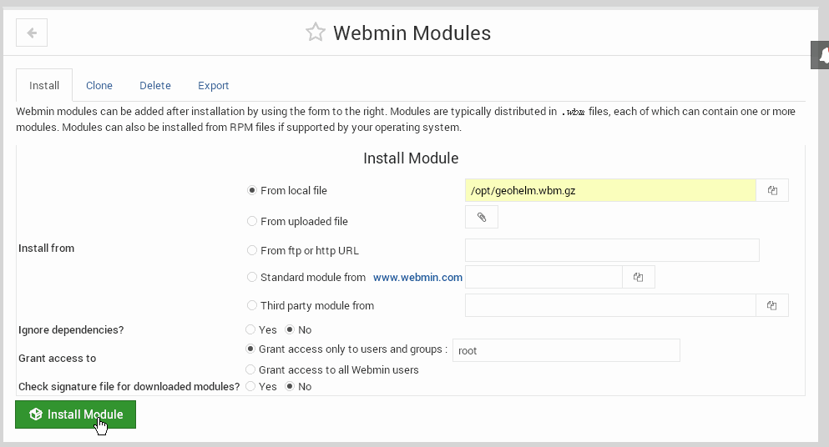Choose the From ftp or http URL option
This screenshot has width=829, height=447.
click(x=252, y=250)
